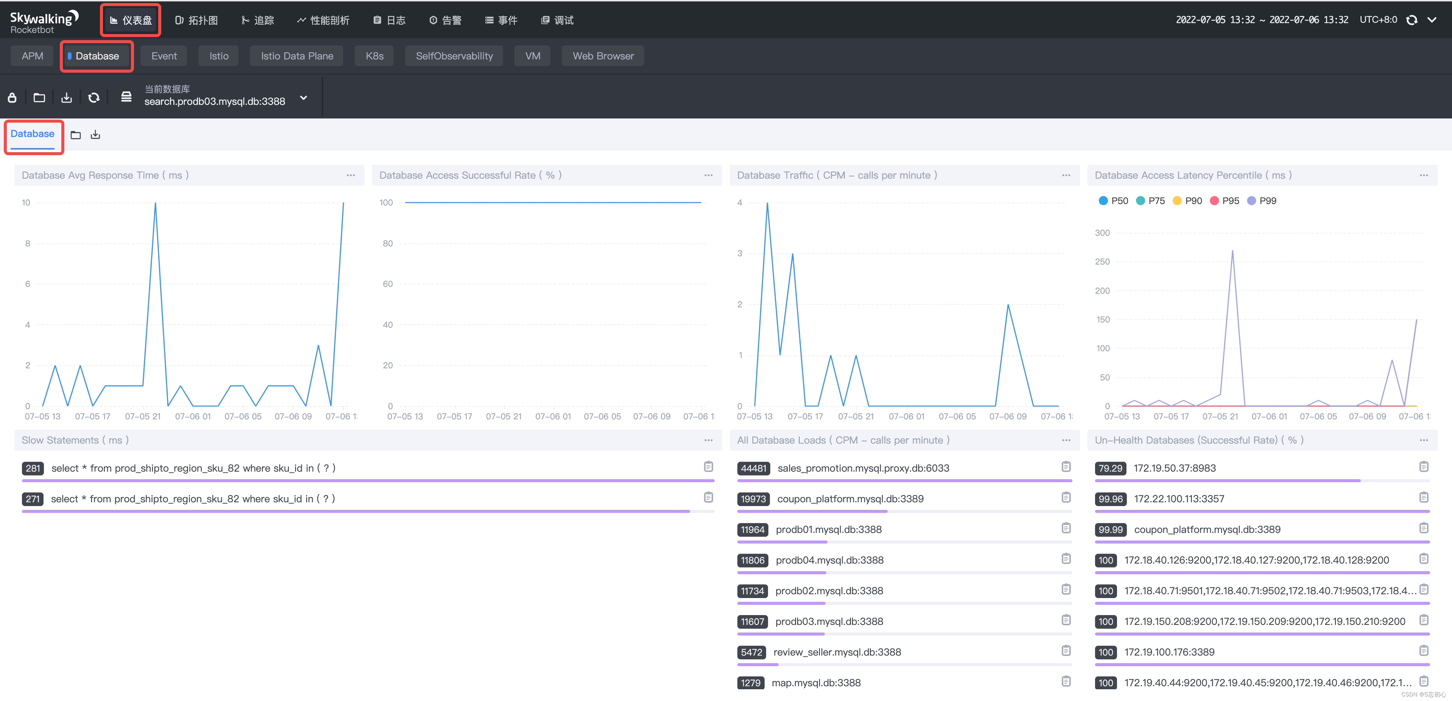This screenshot has width=1452, height=701.
Task: Open the 性能剖析 profiling menu
Action: [323, 20]
